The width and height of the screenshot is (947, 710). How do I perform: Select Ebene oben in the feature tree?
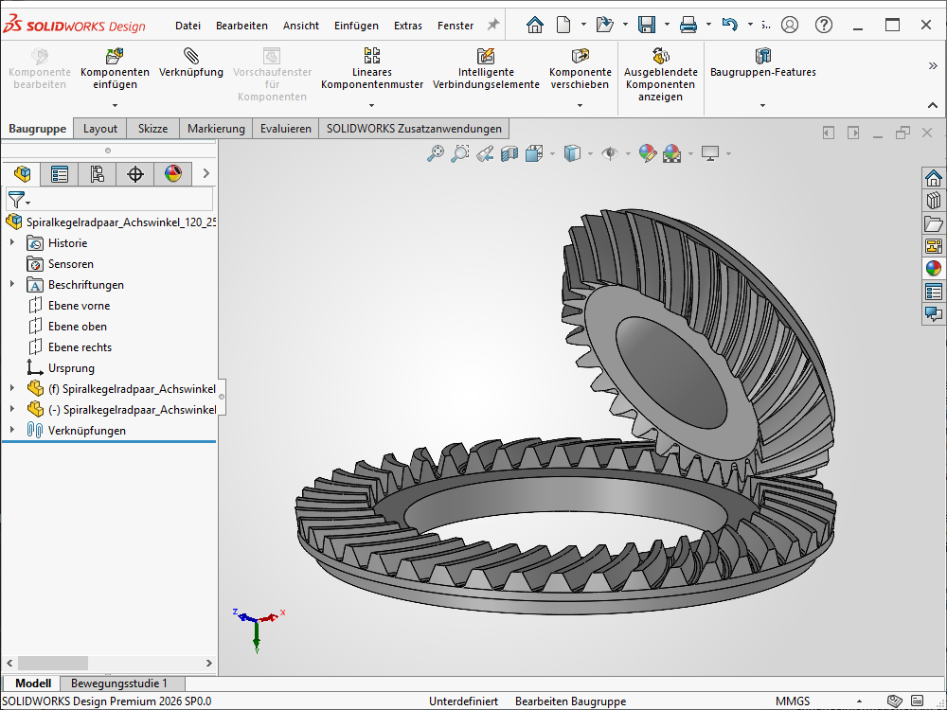(78, 327)
